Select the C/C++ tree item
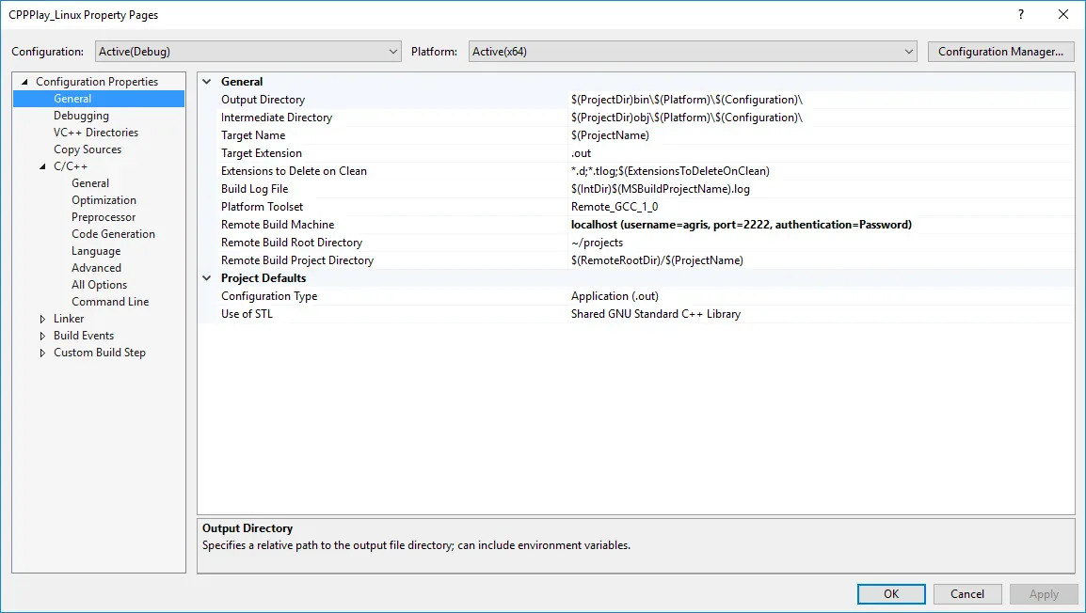 [x=71, y=166]
